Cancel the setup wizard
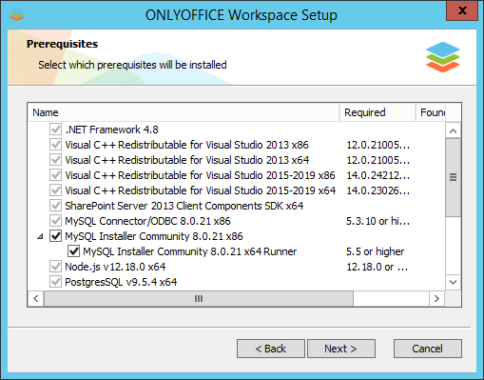 [x=428, y=349]
